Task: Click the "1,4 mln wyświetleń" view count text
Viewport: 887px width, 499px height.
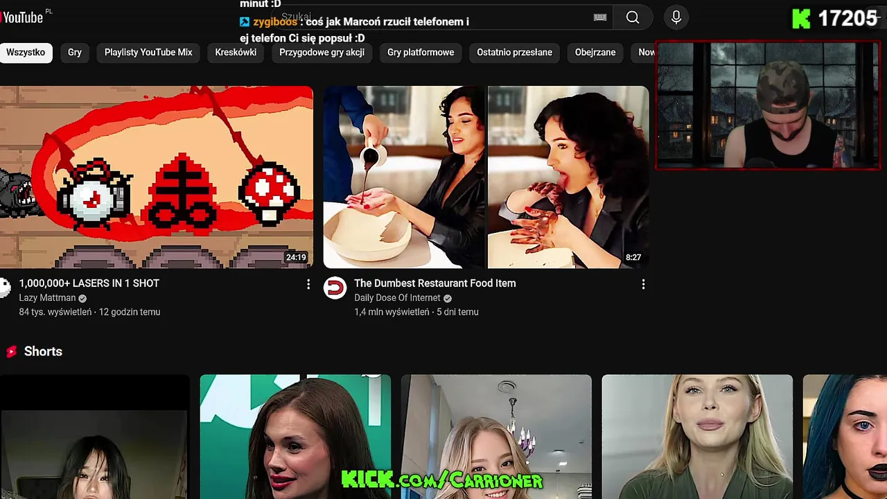Action: pyautogui.click(x=392, y=312)
